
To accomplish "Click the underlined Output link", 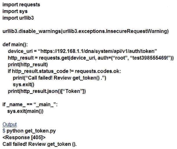I will (x=10, y=124).
